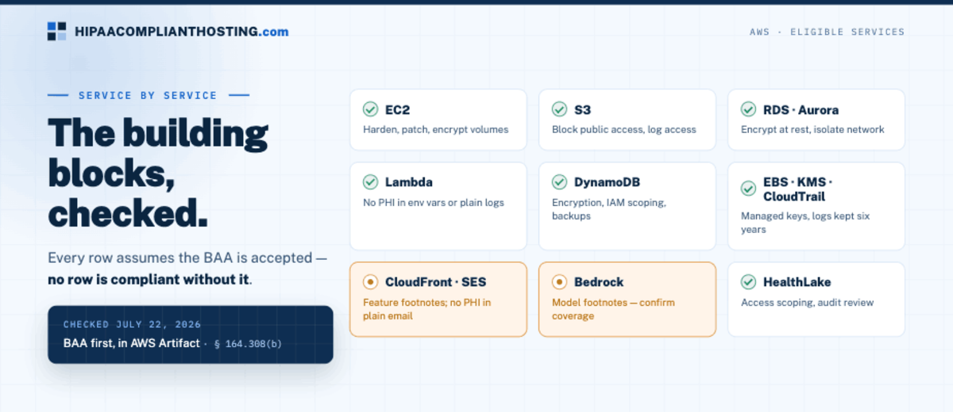953x412 pixels.
Task: Click 'Harden, patch, encrypt volumes' text
Action: coord(435,130)
